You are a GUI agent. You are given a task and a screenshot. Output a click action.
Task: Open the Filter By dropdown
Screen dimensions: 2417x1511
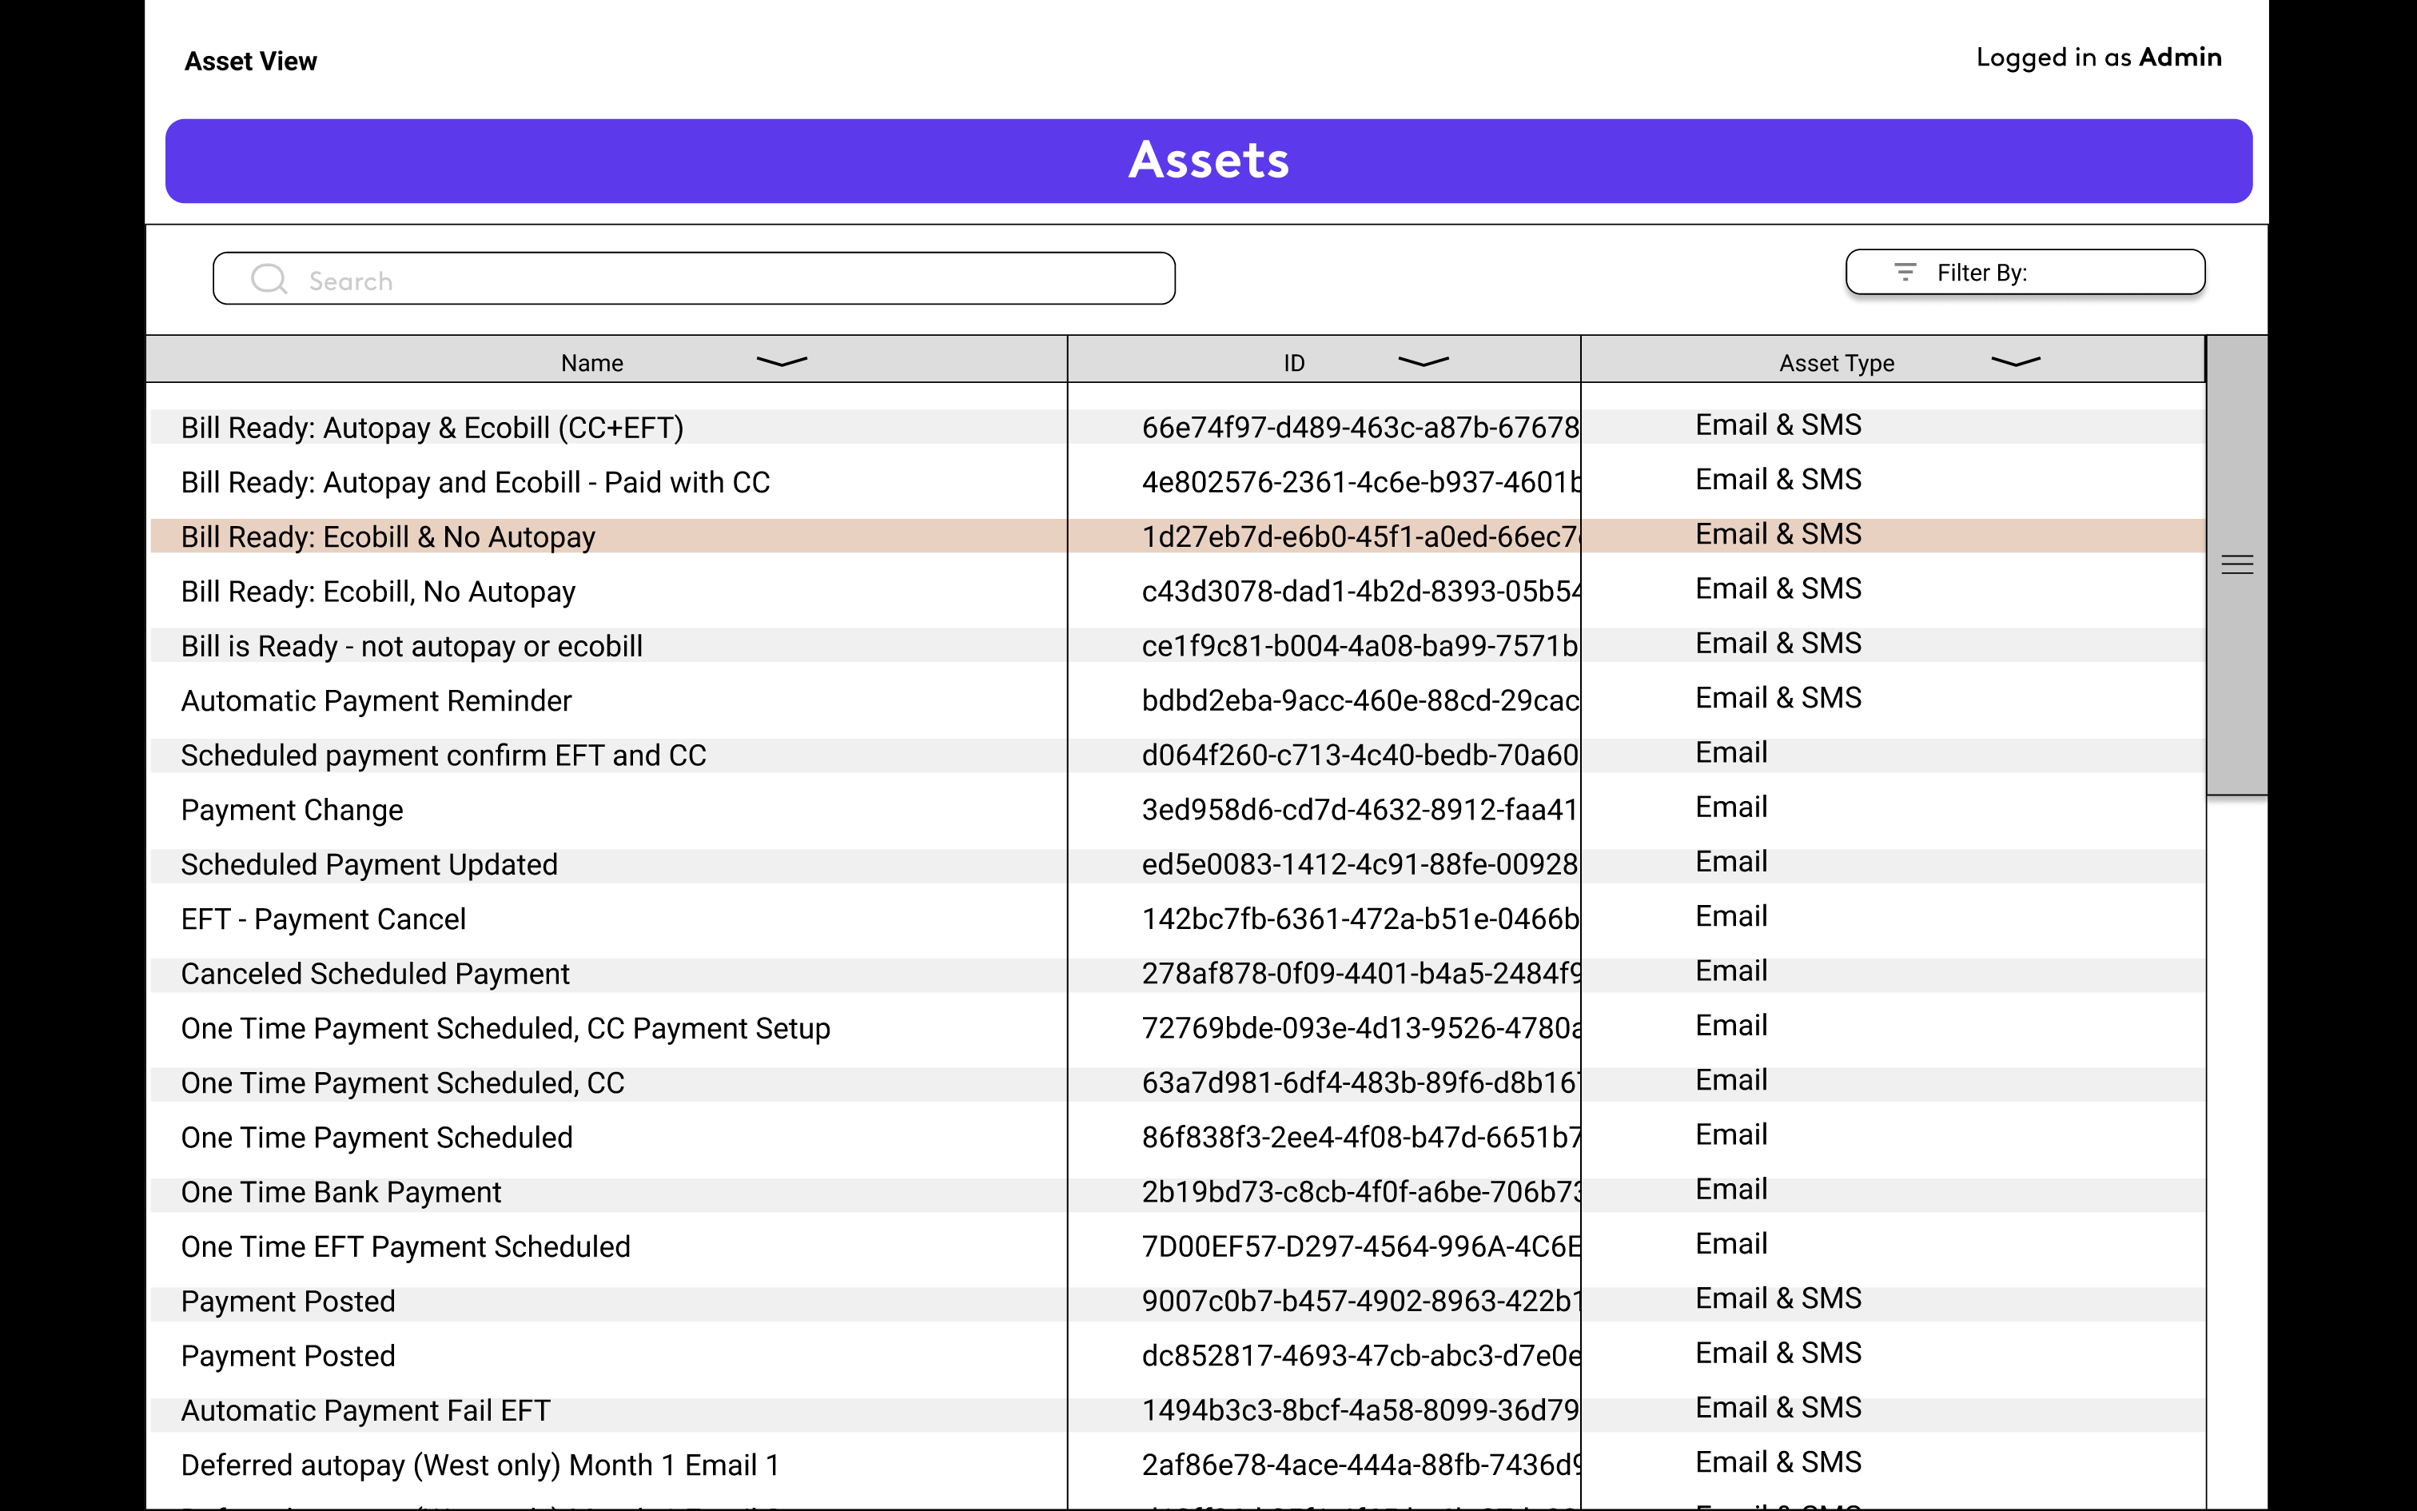(2025, 272)
